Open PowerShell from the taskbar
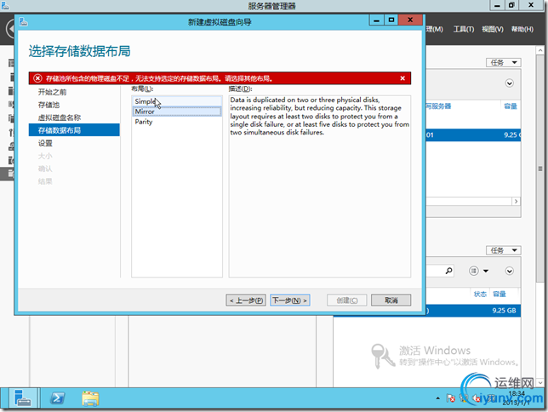Image resolution: width=548 pixels, height=412 pixels. (57, 398)
